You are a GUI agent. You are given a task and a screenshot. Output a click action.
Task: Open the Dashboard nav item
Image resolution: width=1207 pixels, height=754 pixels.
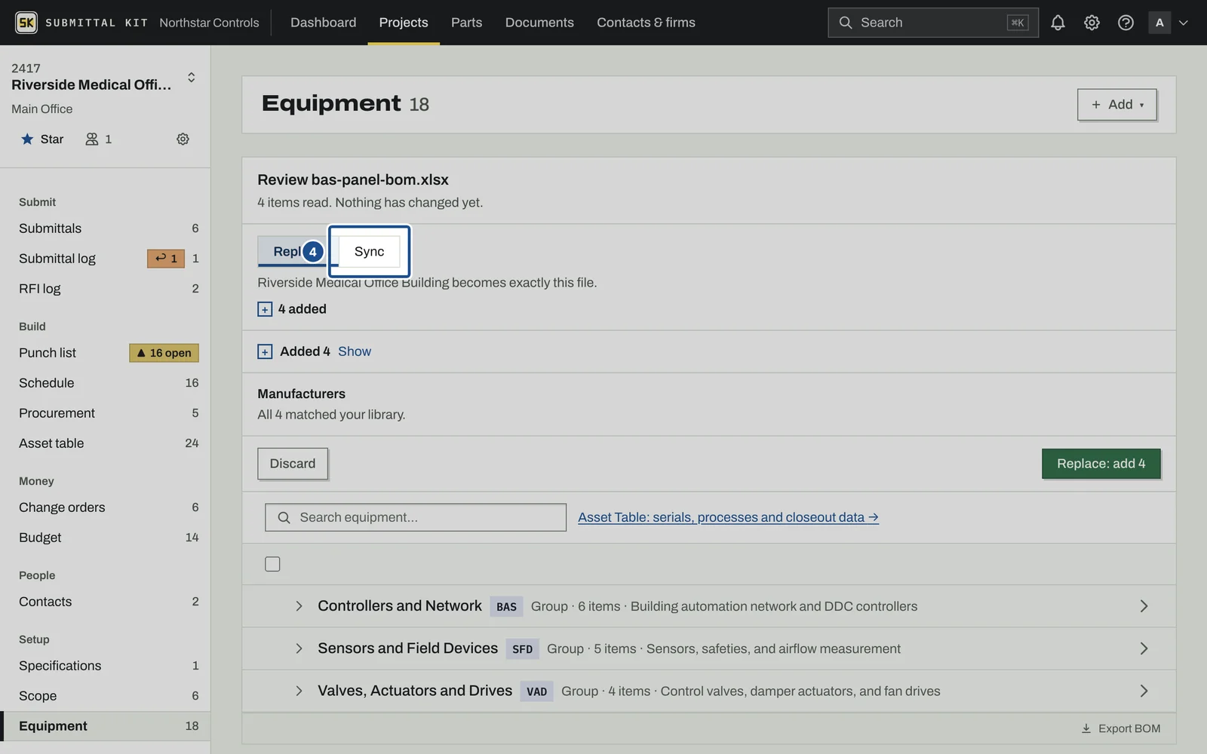pos(323,23)
